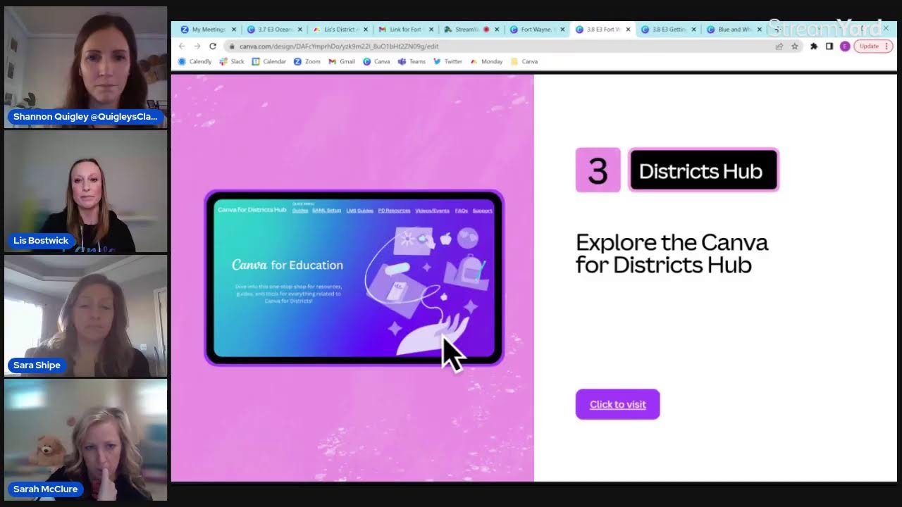The width and height of the screenshot is (902, 507).
Task: Select Sarah McClure's video tile
Action: [85, 440]
